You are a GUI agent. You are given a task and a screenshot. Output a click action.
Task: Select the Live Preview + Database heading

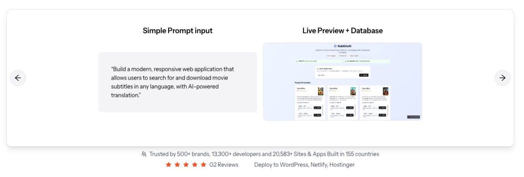(342, 30)
